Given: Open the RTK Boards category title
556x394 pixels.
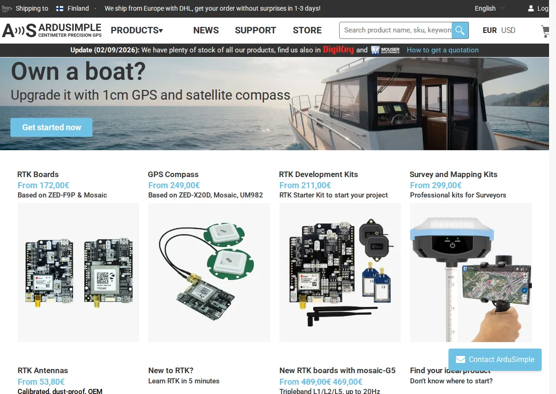Looking at the screenshot, I should (x=38, y=174).
